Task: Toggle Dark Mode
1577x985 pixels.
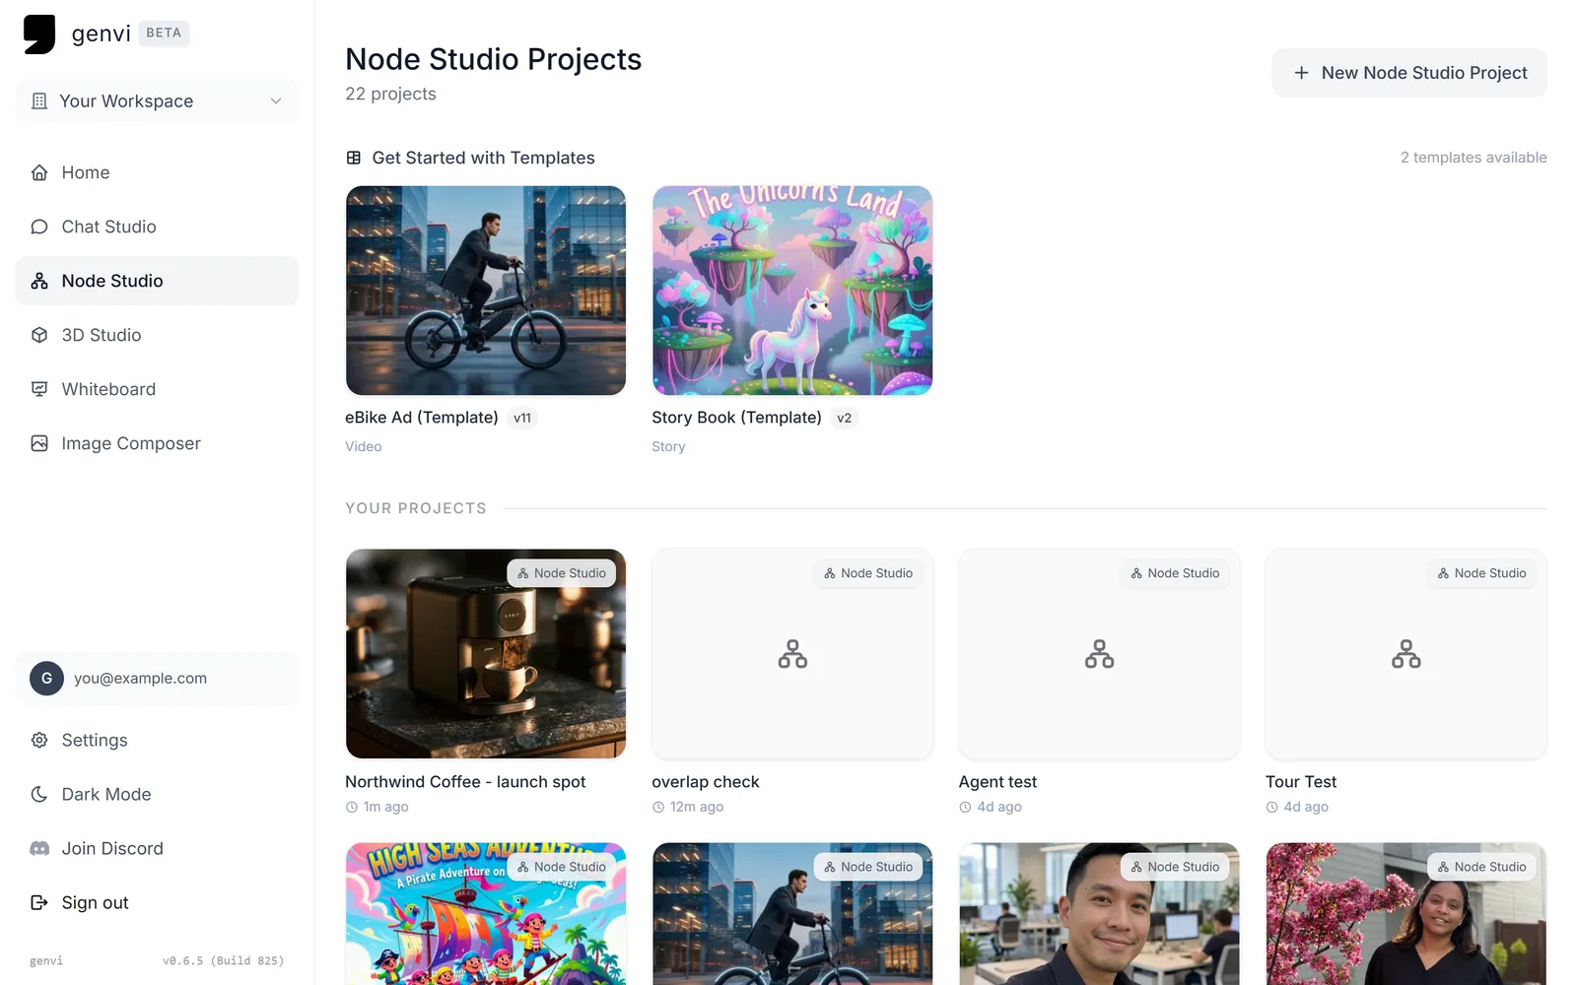Action: click(x=157, y=794)
